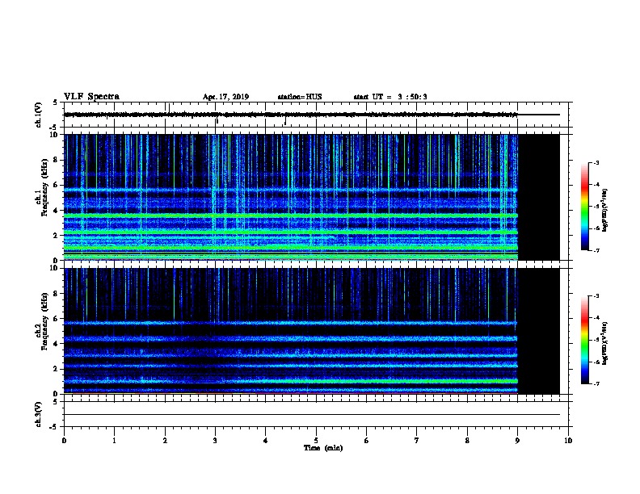The width and height of the screenshot is (640, 494).
Task: Click the ch.1 spectrogram color scale bar
Action: pos(585,207)
